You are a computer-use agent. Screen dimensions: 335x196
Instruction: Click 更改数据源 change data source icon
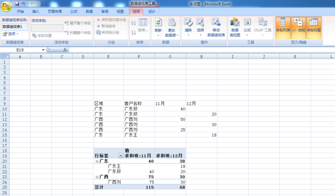pos(172,22)
